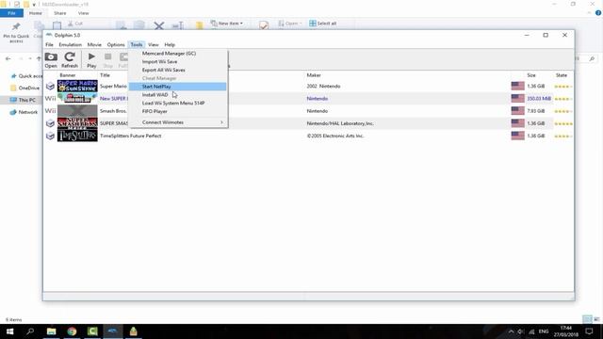
Task: Click taskbar search icon
Action: click(x=30, y=331)
